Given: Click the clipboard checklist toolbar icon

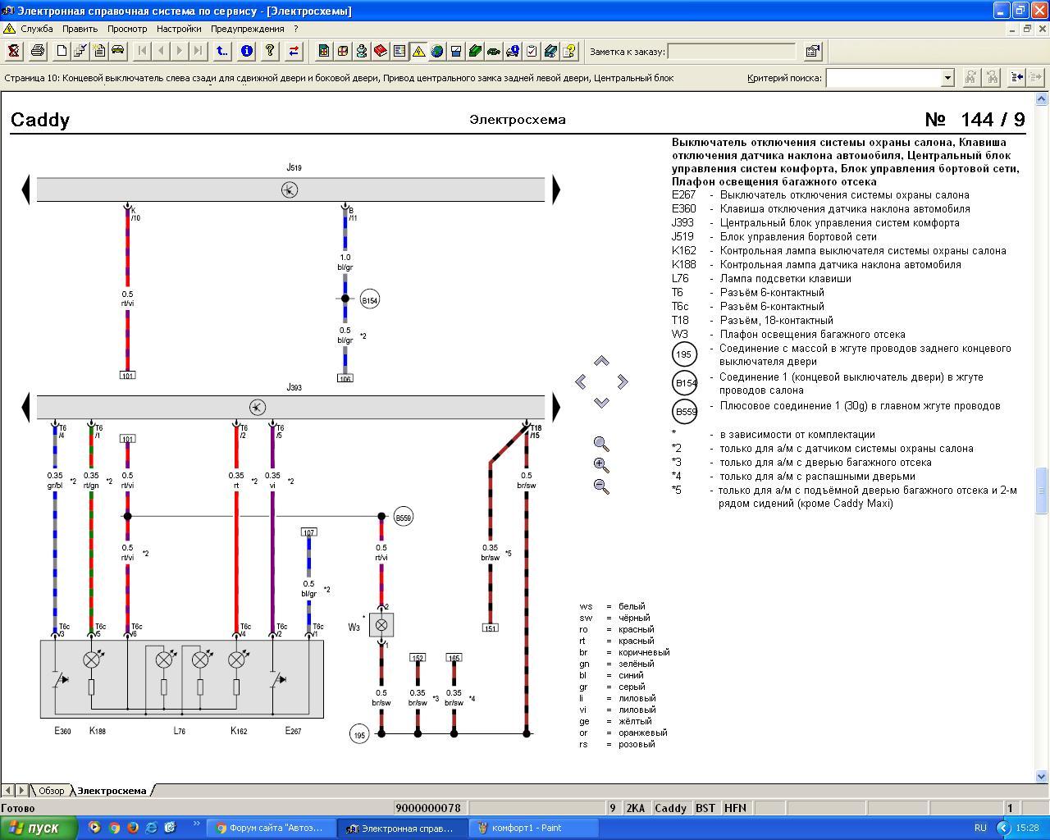Looking at the screenshot, I should 532,51.
